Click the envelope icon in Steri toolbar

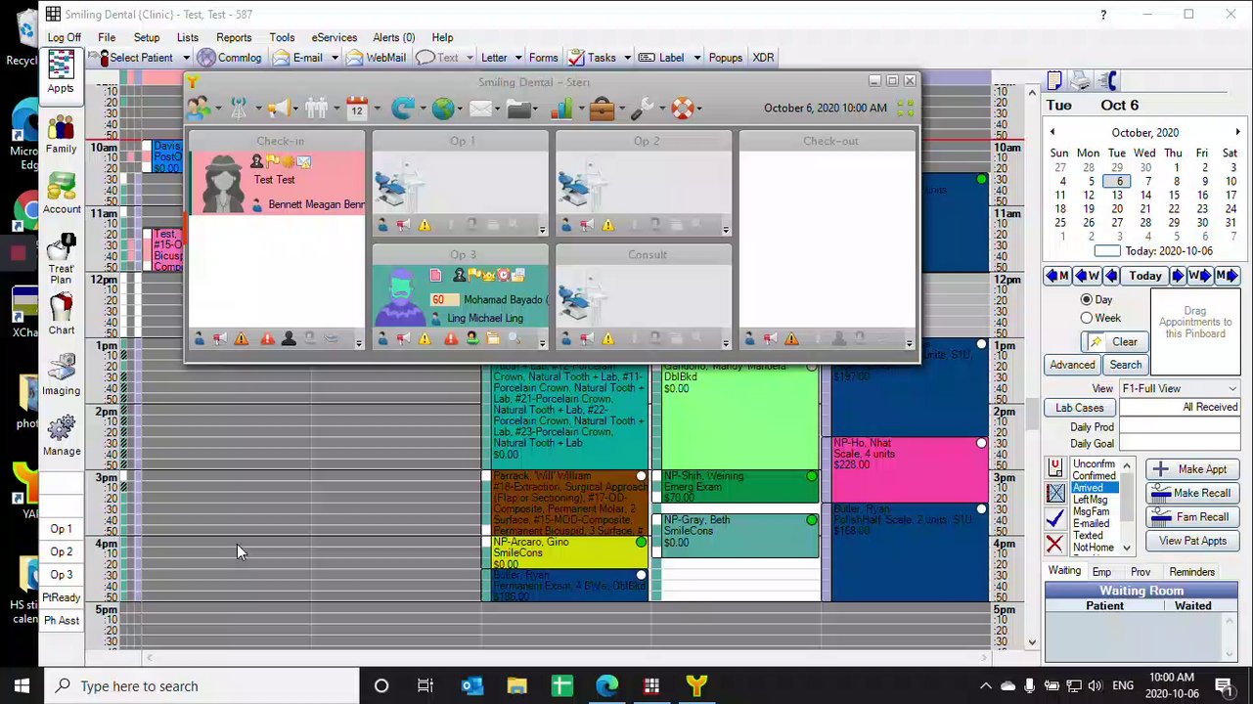click(x=480, y=109)
